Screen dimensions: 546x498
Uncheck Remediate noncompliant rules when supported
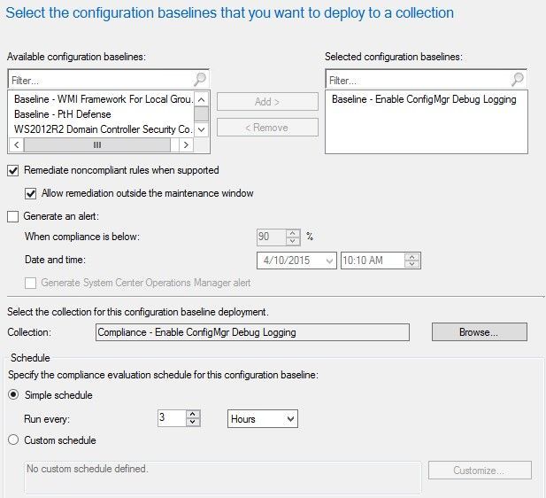pos(13,170)
